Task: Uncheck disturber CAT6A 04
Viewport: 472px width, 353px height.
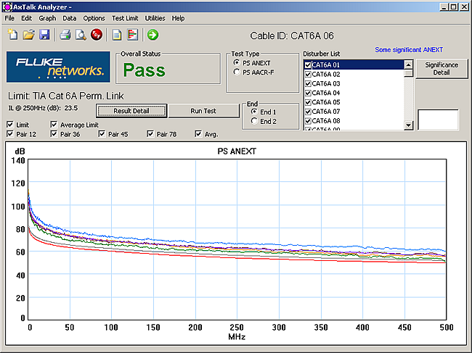Action: click(x=308, y=93)
